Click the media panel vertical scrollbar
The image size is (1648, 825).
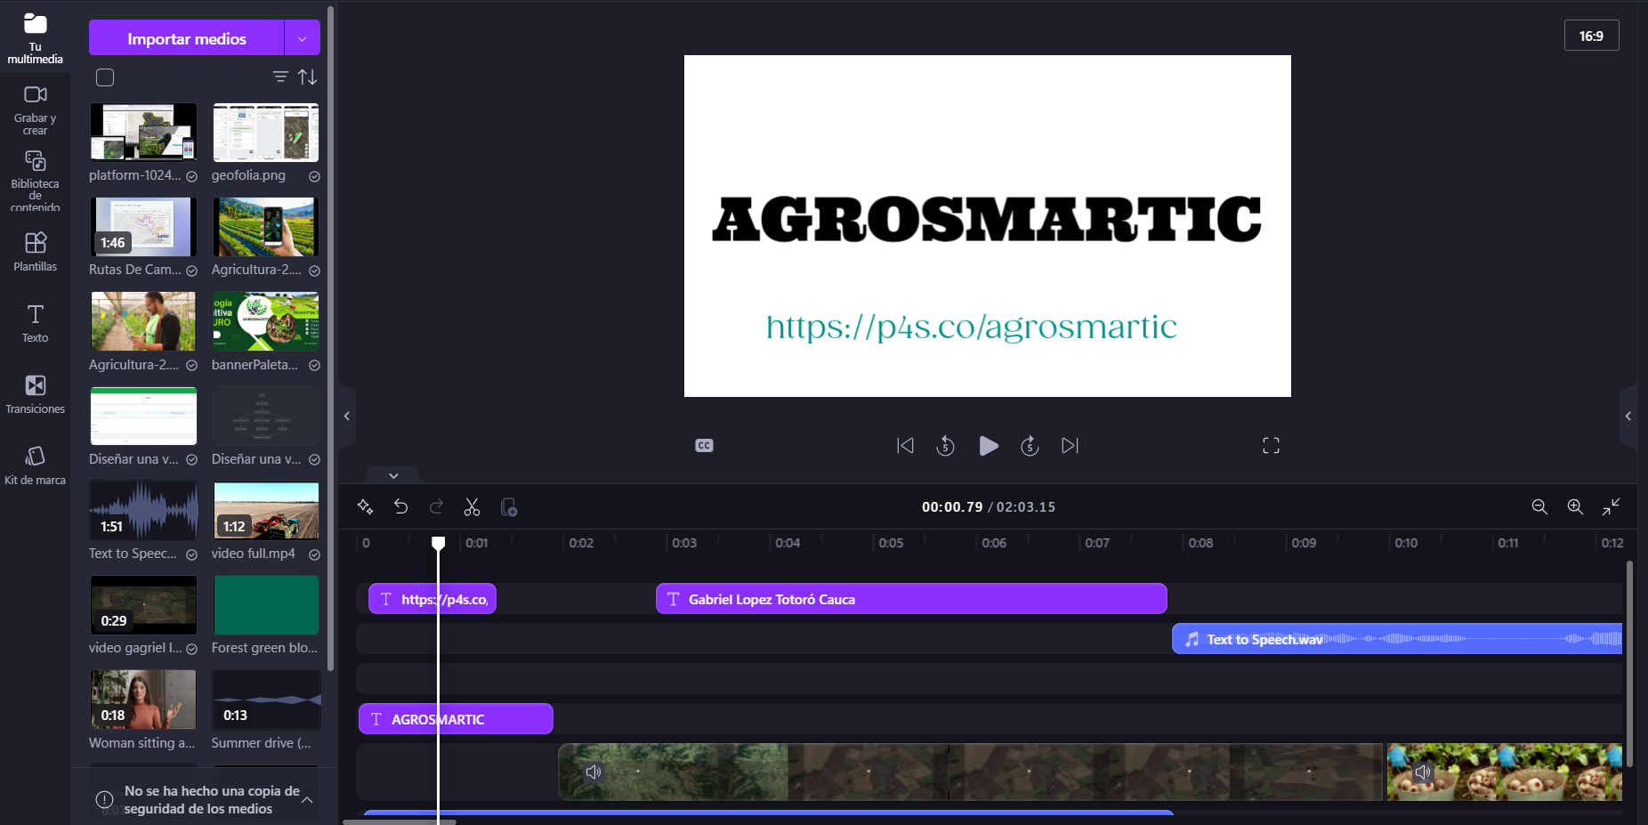pyautogui.click(x=331, y=338)
